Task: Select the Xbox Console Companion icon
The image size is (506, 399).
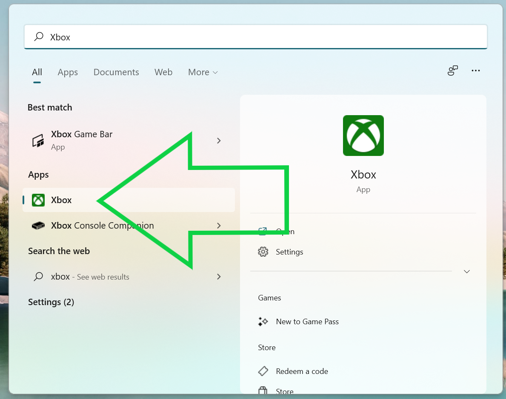Action: 38,226
